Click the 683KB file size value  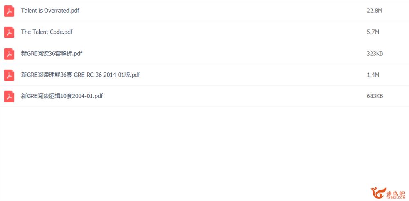[375, 96]
